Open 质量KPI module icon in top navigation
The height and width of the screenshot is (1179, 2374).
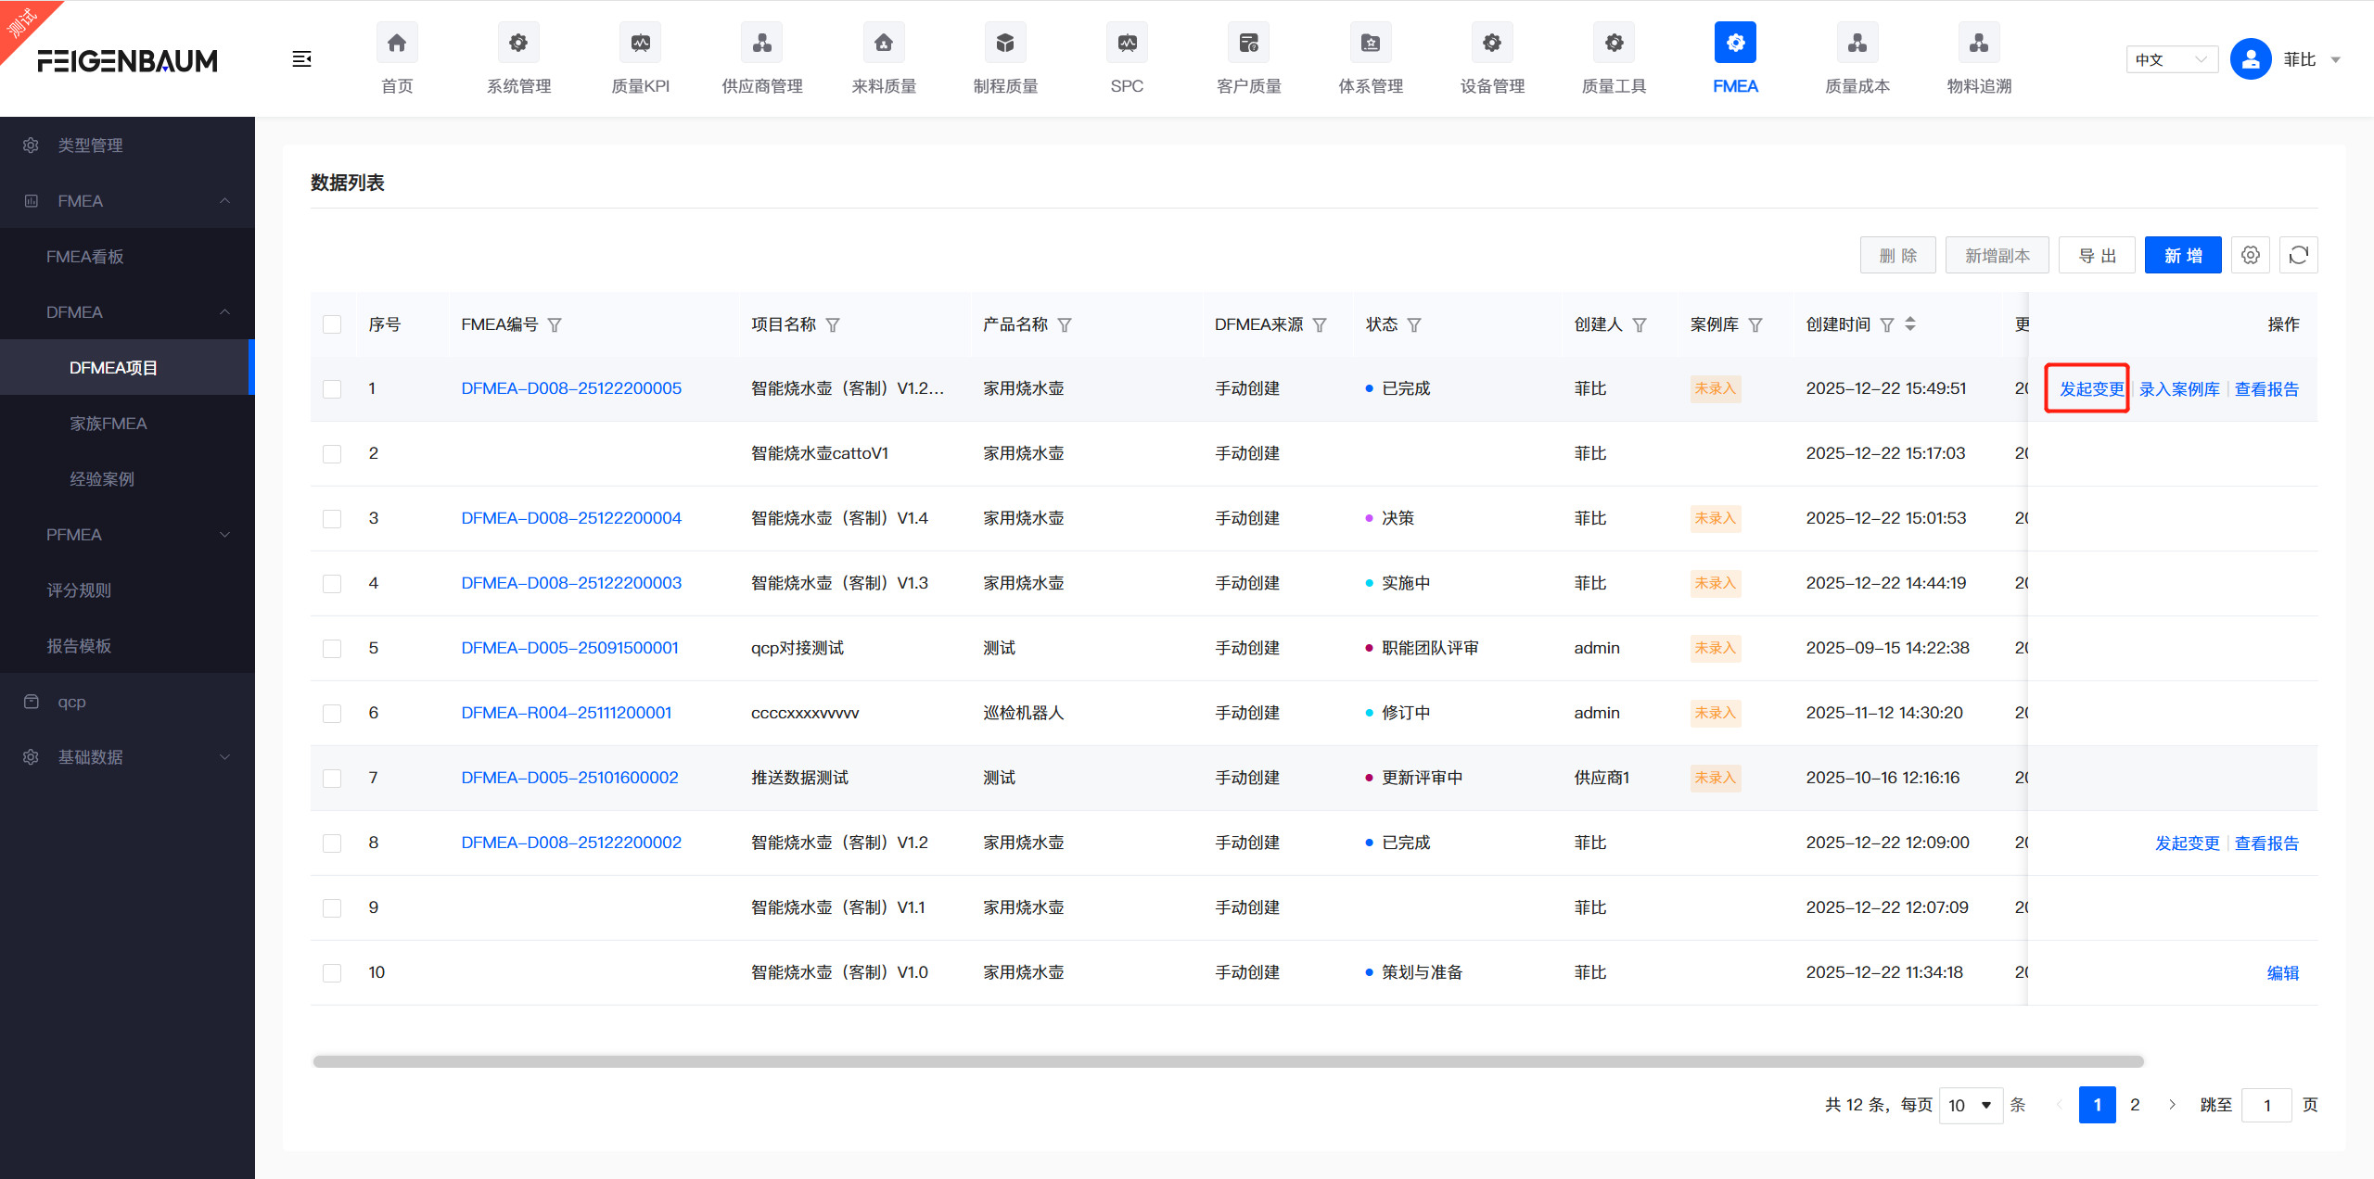click(640, 43)
